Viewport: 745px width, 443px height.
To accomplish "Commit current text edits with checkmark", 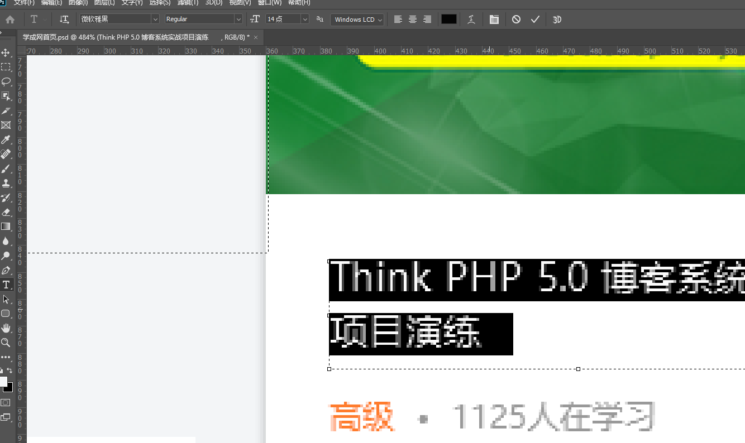I will (535, 19).
